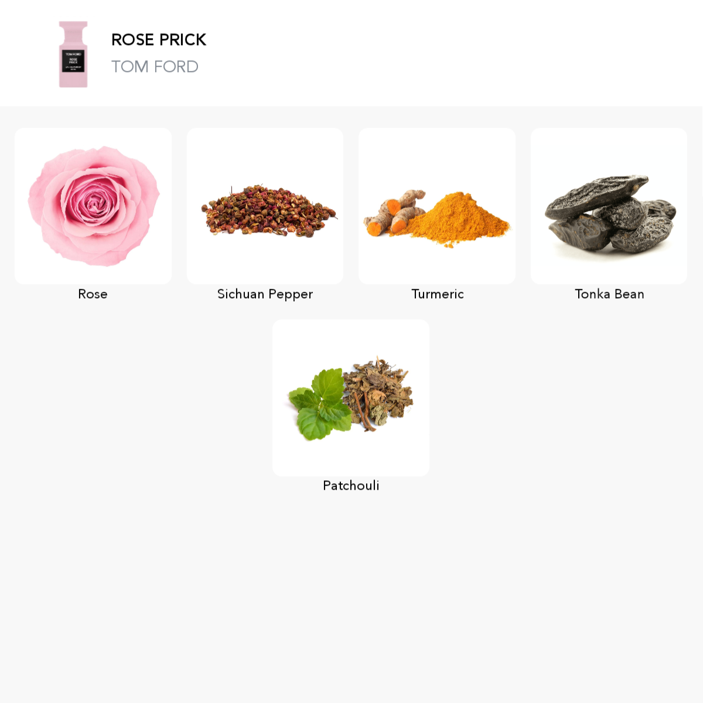Open the Rose Prick perfume bottle image
The image size is (703, 703).
(73, 54)
